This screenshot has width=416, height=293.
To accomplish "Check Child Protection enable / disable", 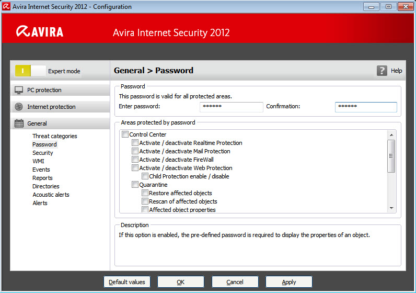I will click(x=145, y=176).
